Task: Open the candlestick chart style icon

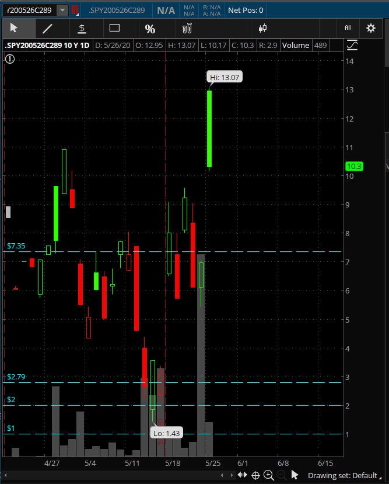Action: click(262, 28)
